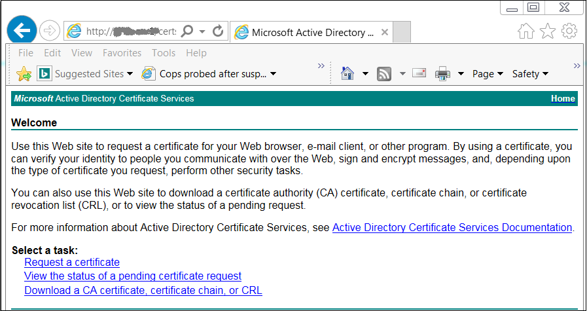This screenshot has width=587, height=311.
Task: Open the Feeds dropdown arrow
Action: 402,74
